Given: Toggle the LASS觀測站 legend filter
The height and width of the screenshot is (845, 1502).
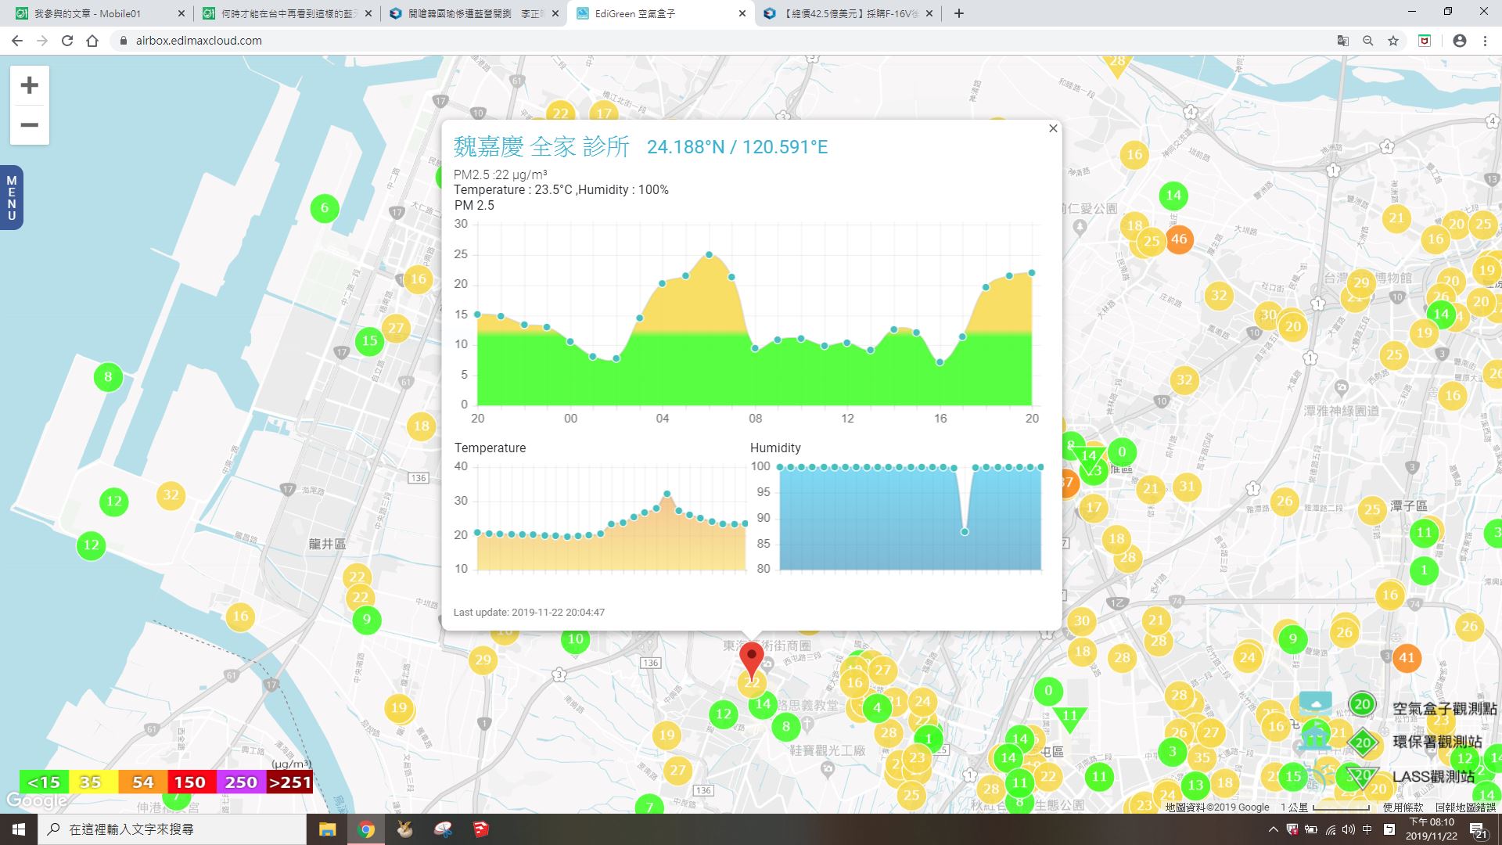Looking at the screenshot, I should click(1433, 776).
